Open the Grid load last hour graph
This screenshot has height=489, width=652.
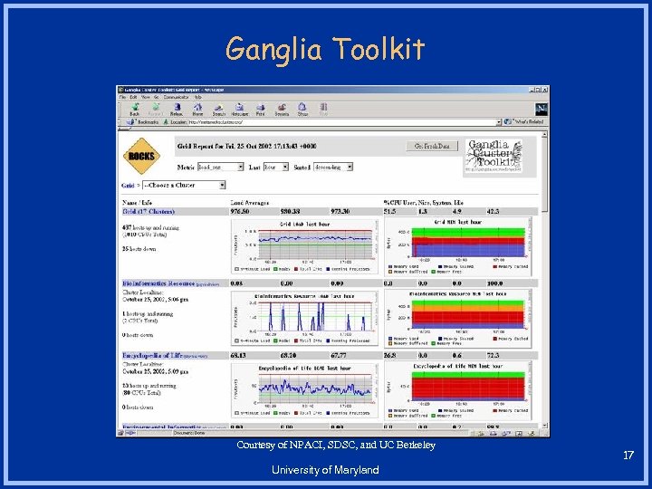[304, 246]
